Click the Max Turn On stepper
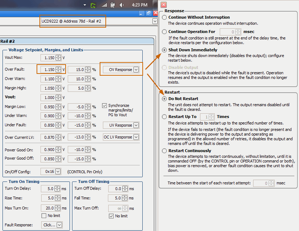The image size is (299, 231). (58, 208)
